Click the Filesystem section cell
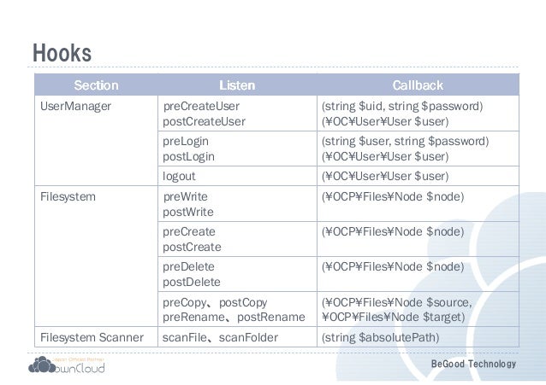The width and height of the screenshot is (546, 385). pyautogui.click(x=96, y=256)
